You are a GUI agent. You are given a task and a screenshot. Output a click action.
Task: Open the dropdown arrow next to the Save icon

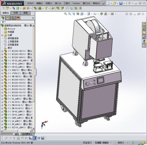pyautogui.click(x=124, y=4)
